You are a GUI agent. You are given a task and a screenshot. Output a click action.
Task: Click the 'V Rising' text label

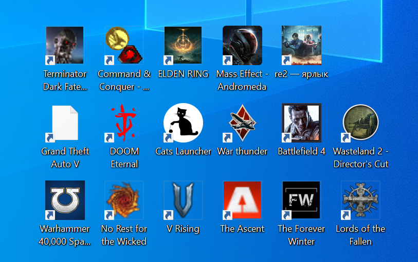click(183, 229)
